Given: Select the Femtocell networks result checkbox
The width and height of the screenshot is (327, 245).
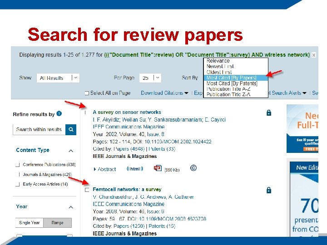Looking at the screenshot, I should point(87,190).
